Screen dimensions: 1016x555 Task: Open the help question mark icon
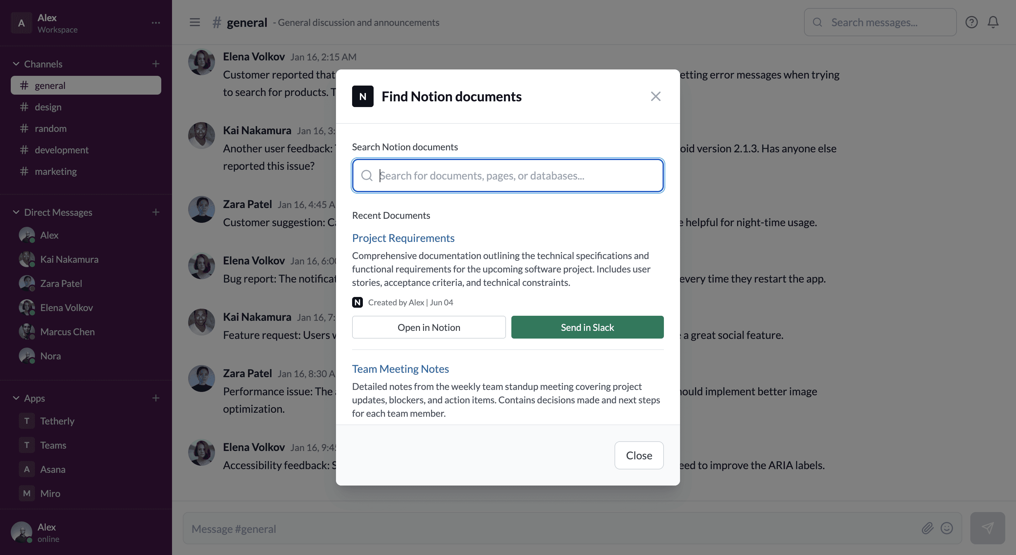971,22
